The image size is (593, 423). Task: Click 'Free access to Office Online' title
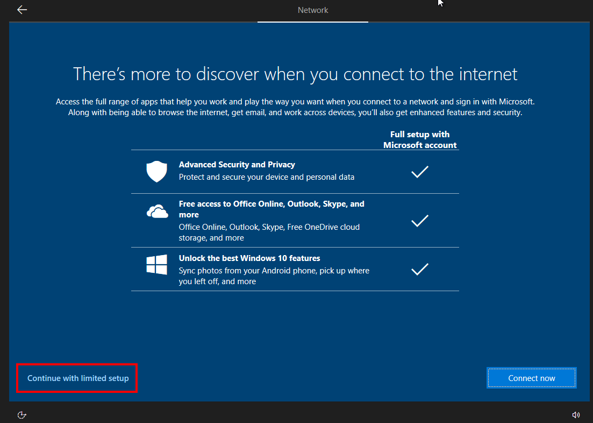[x=272, y=209]
